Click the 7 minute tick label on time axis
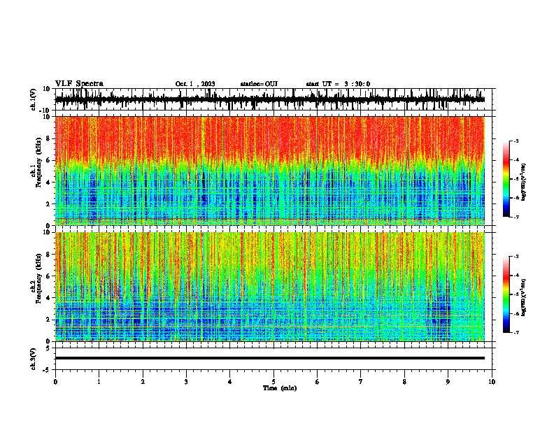The image size is (554, 428). (361, 382)
